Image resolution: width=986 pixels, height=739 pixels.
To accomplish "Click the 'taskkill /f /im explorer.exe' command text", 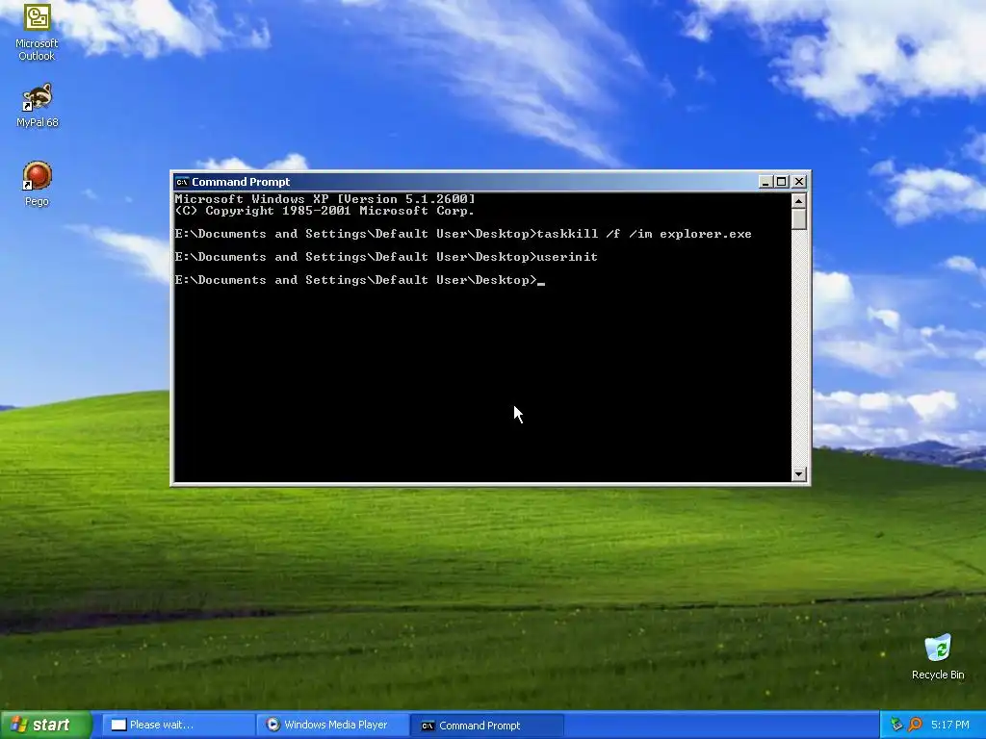I will point(644,234).
